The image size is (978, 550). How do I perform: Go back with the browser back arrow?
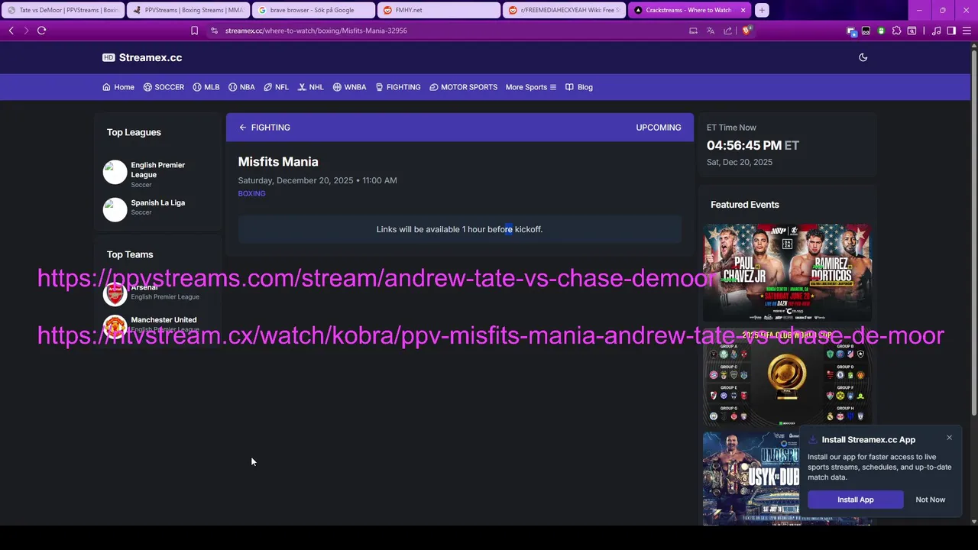[11, 31]
